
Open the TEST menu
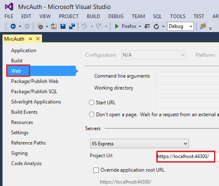coord(198,16)
